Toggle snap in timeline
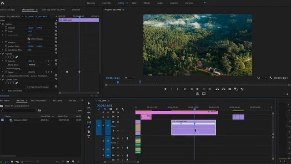This screenshot has height=164, width=291. click(105, 109)
